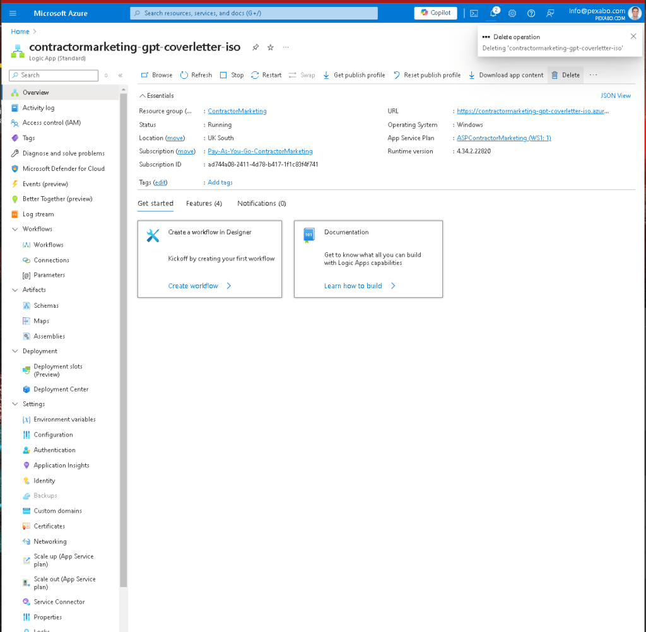Click the Location move link
This screenshot has width=646, height=632.
click(175, 138)
